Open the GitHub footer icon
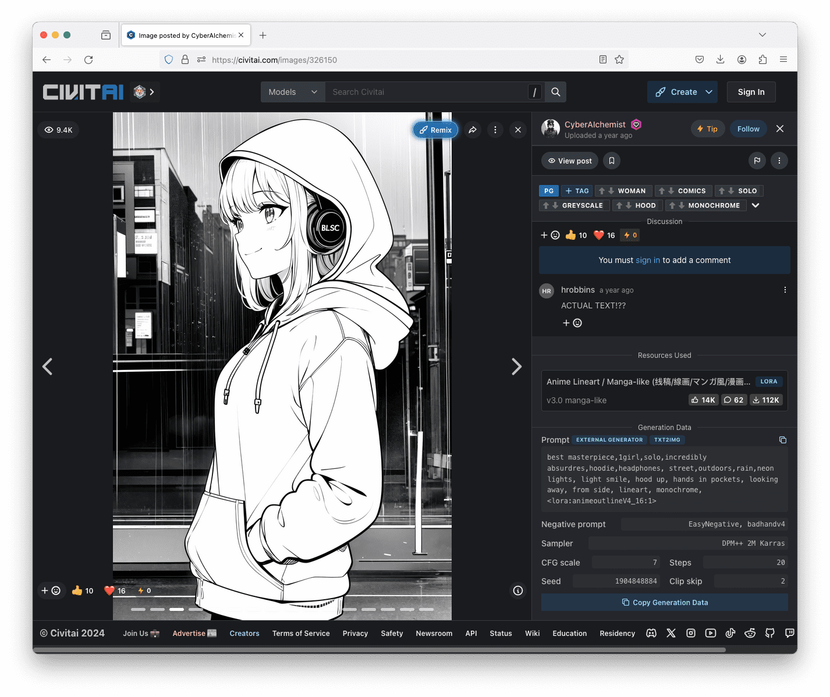This screenshot has width=830, height=697. (x=770, y=633)
